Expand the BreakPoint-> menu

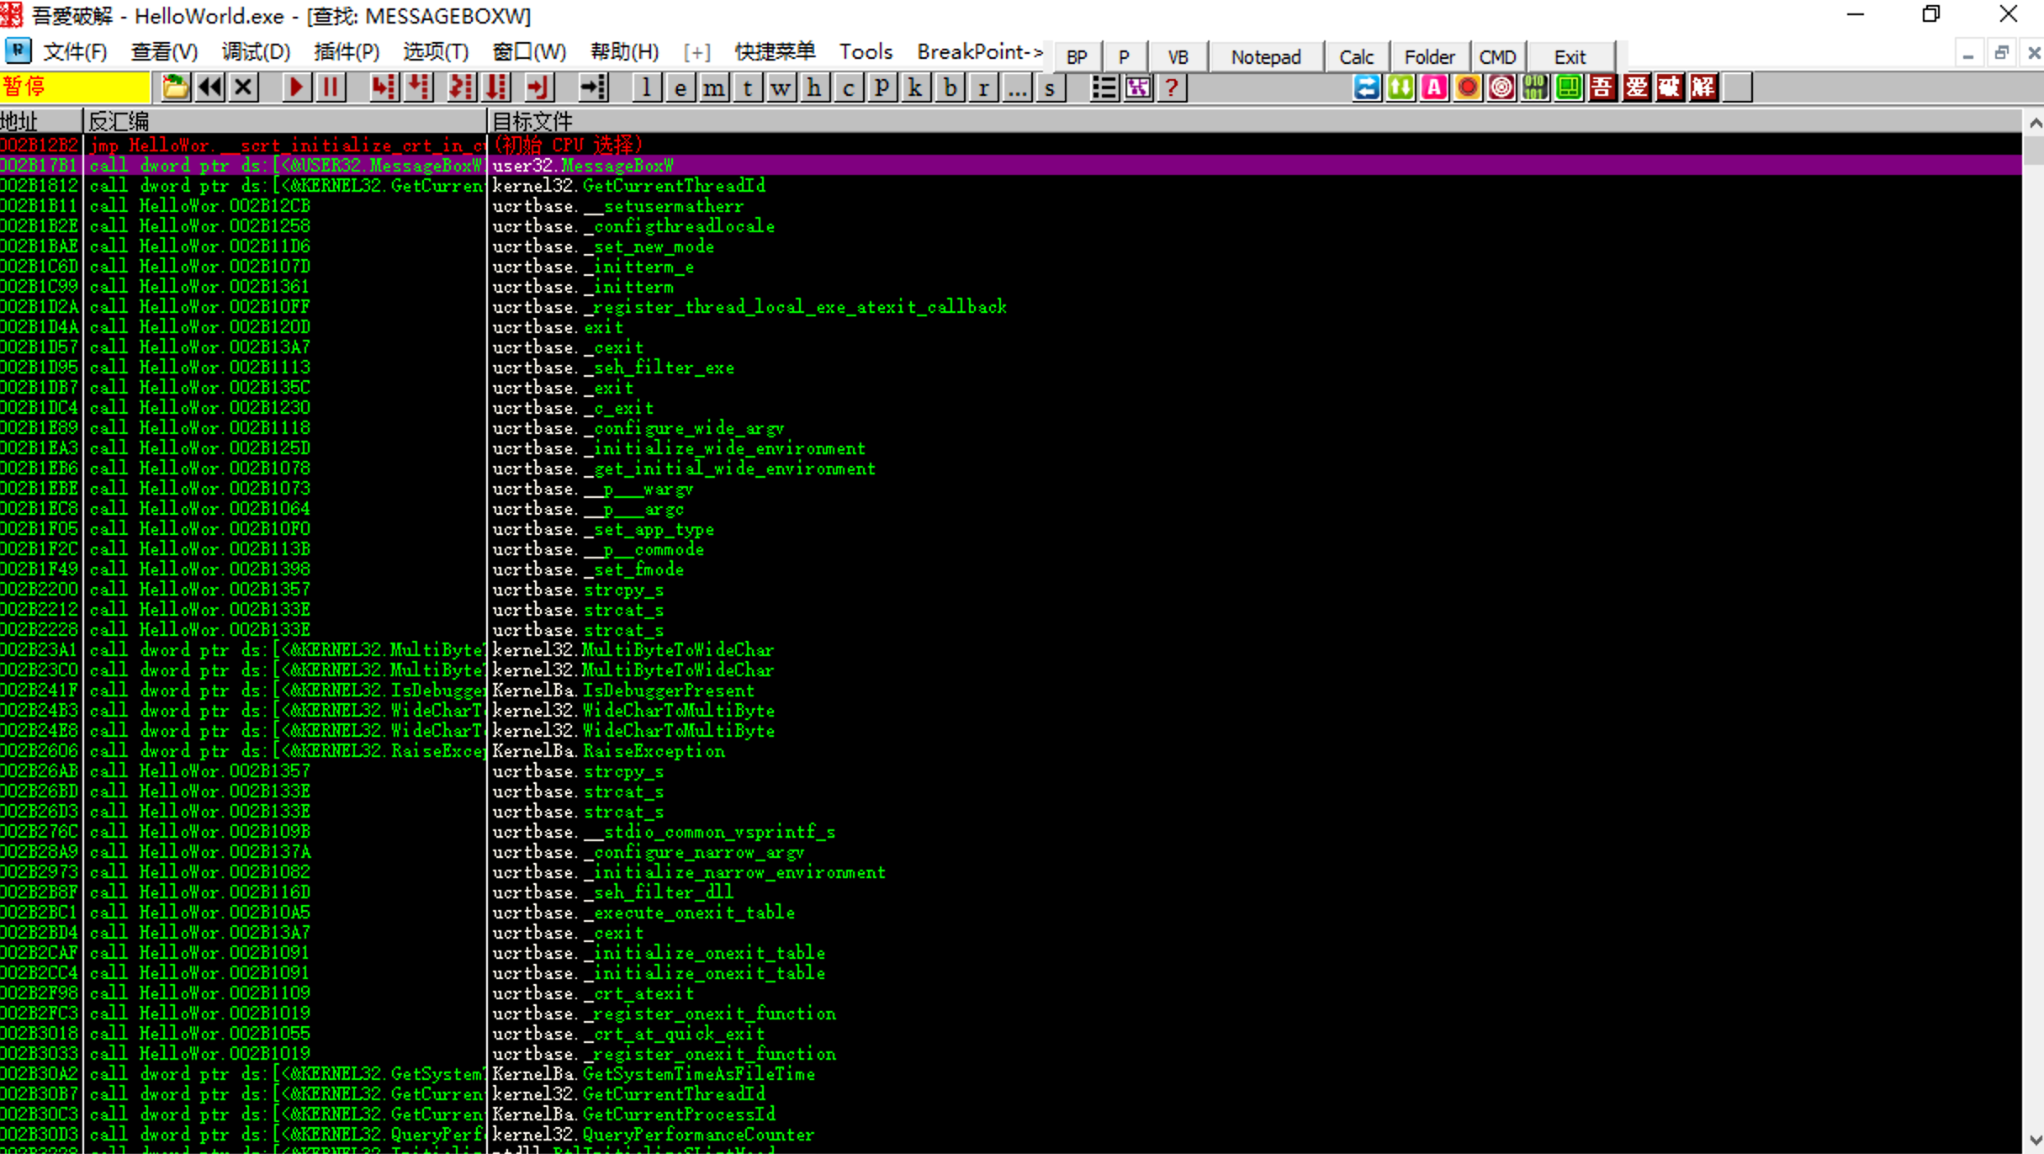[x=980, y=52]
